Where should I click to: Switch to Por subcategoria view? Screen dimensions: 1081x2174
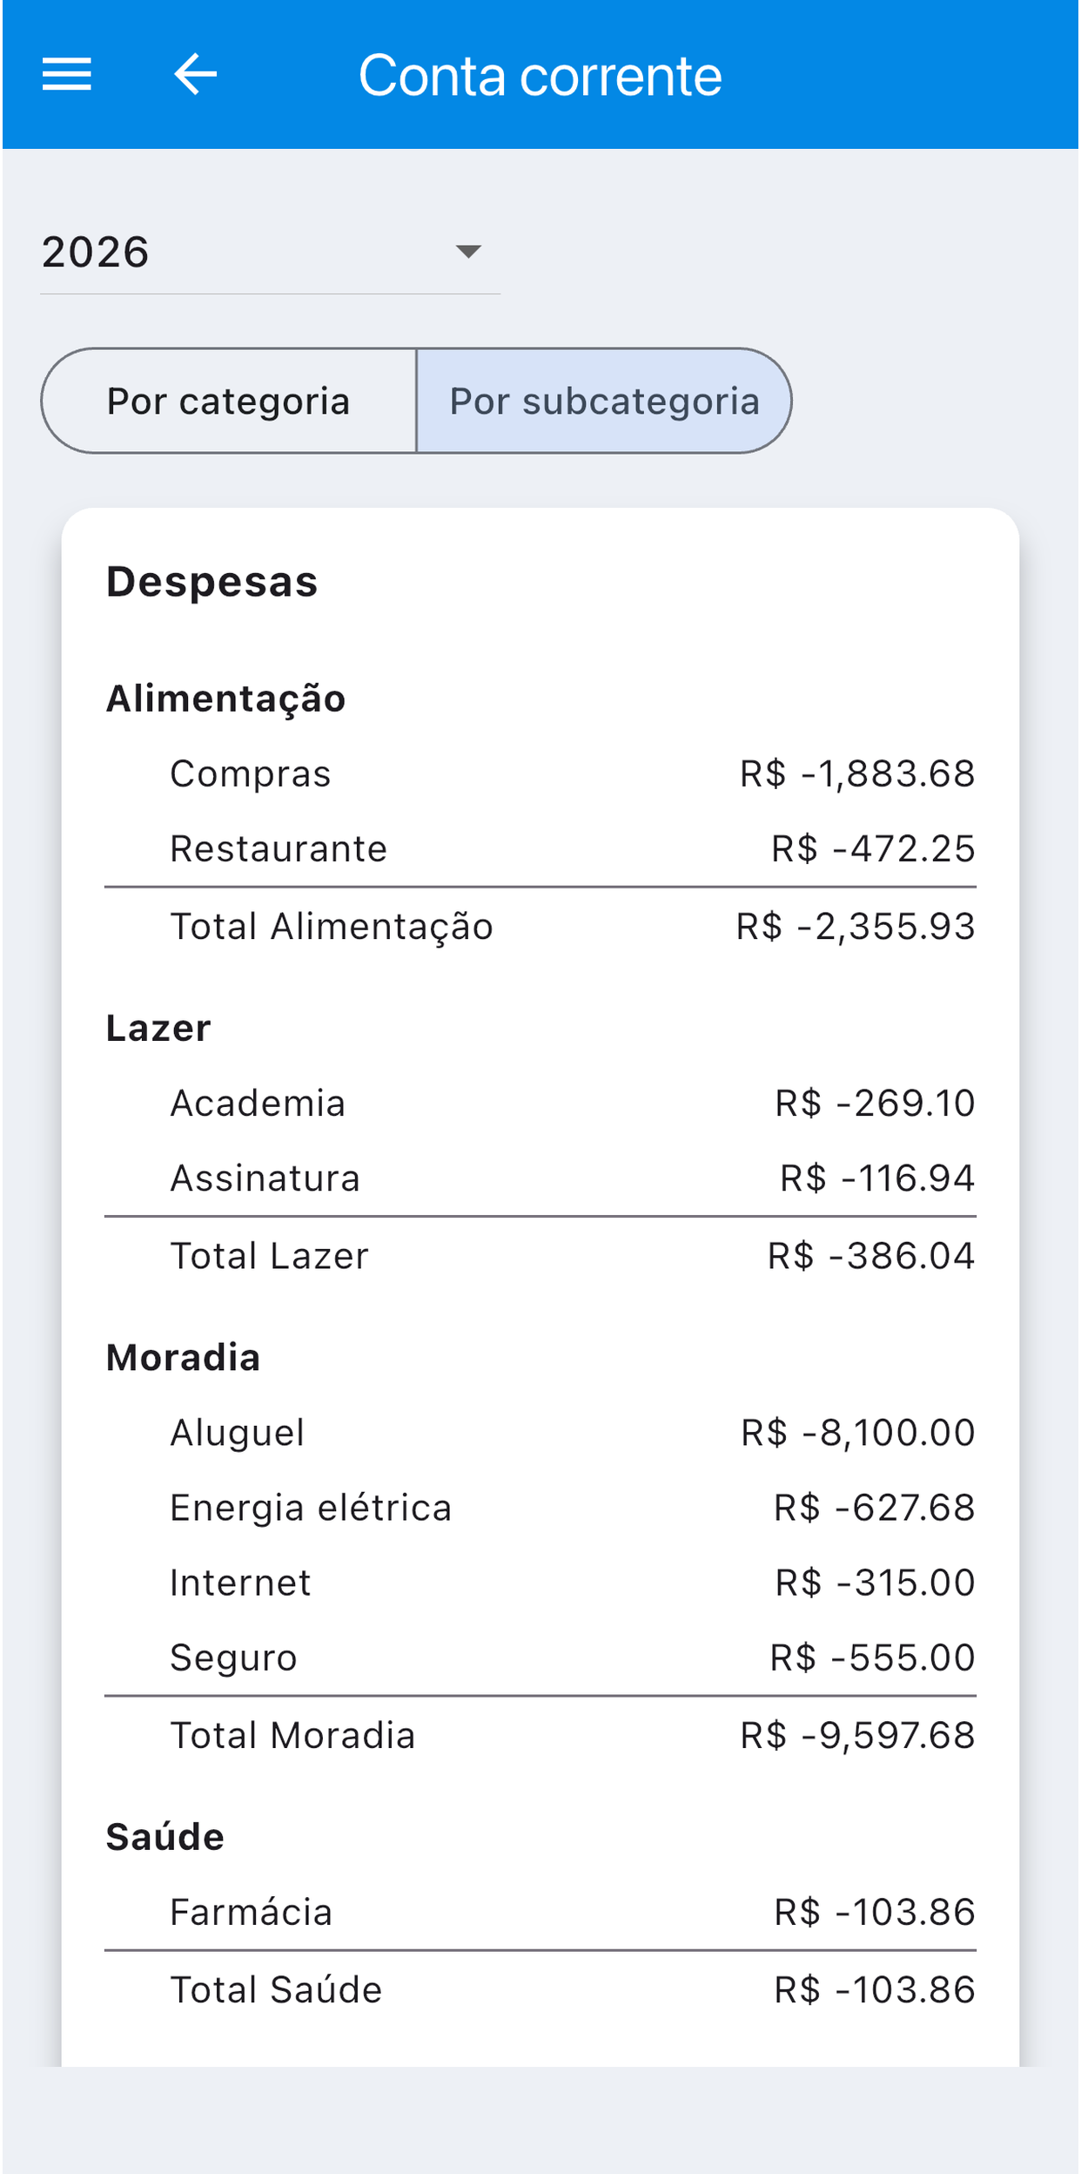604,401
